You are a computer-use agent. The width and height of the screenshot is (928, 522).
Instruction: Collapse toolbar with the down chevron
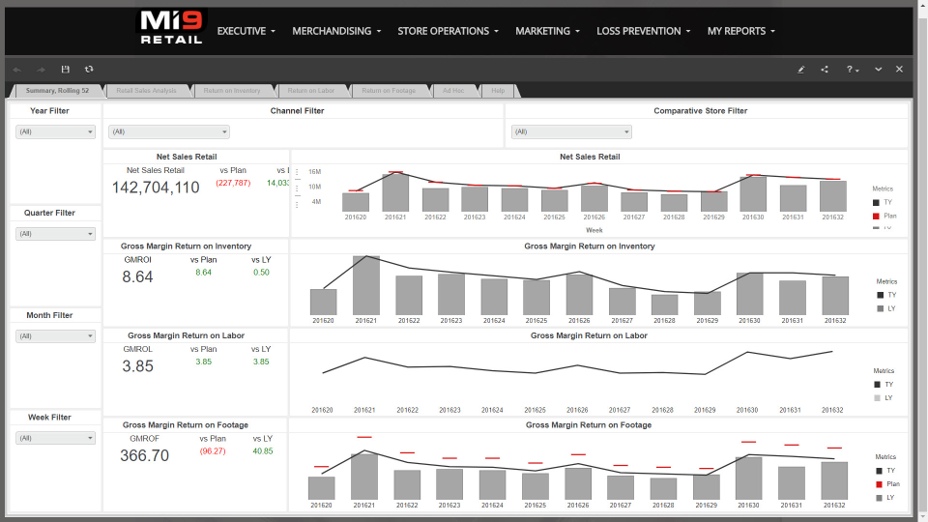pyautogui.click(x=878, y=70)
